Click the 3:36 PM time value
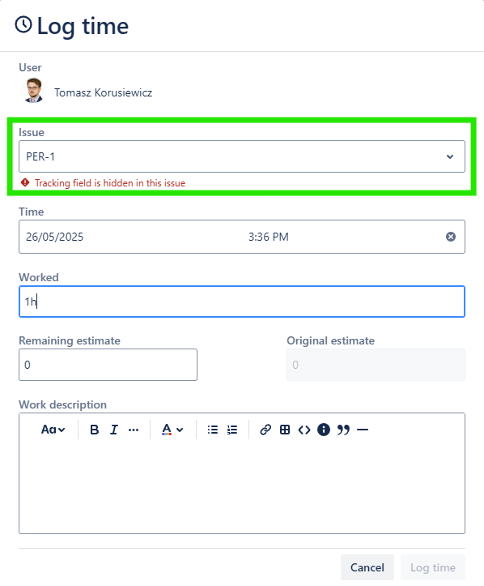Screen dimensions: 484x586 (x=269, y=237)
